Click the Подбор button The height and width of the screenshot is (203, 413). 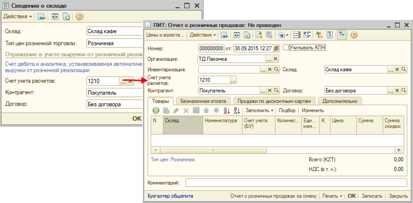(287, 111)
